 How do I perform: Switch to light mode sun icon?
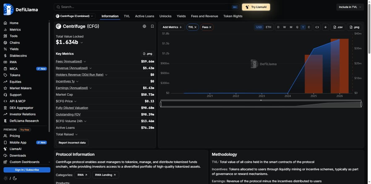click(6, 178)
